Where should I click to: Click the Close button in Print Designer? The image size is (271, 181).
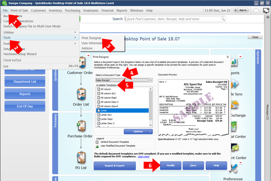click(193, 166)
